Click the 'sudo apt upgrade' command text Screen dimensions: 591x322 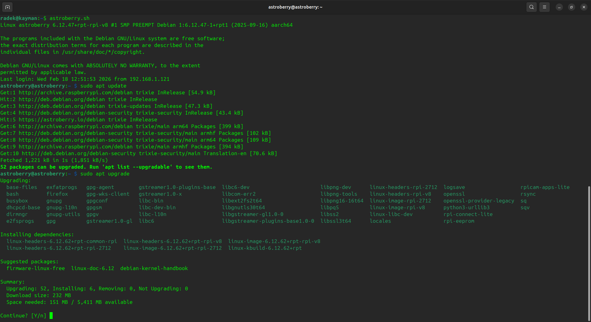click(105, 174)
